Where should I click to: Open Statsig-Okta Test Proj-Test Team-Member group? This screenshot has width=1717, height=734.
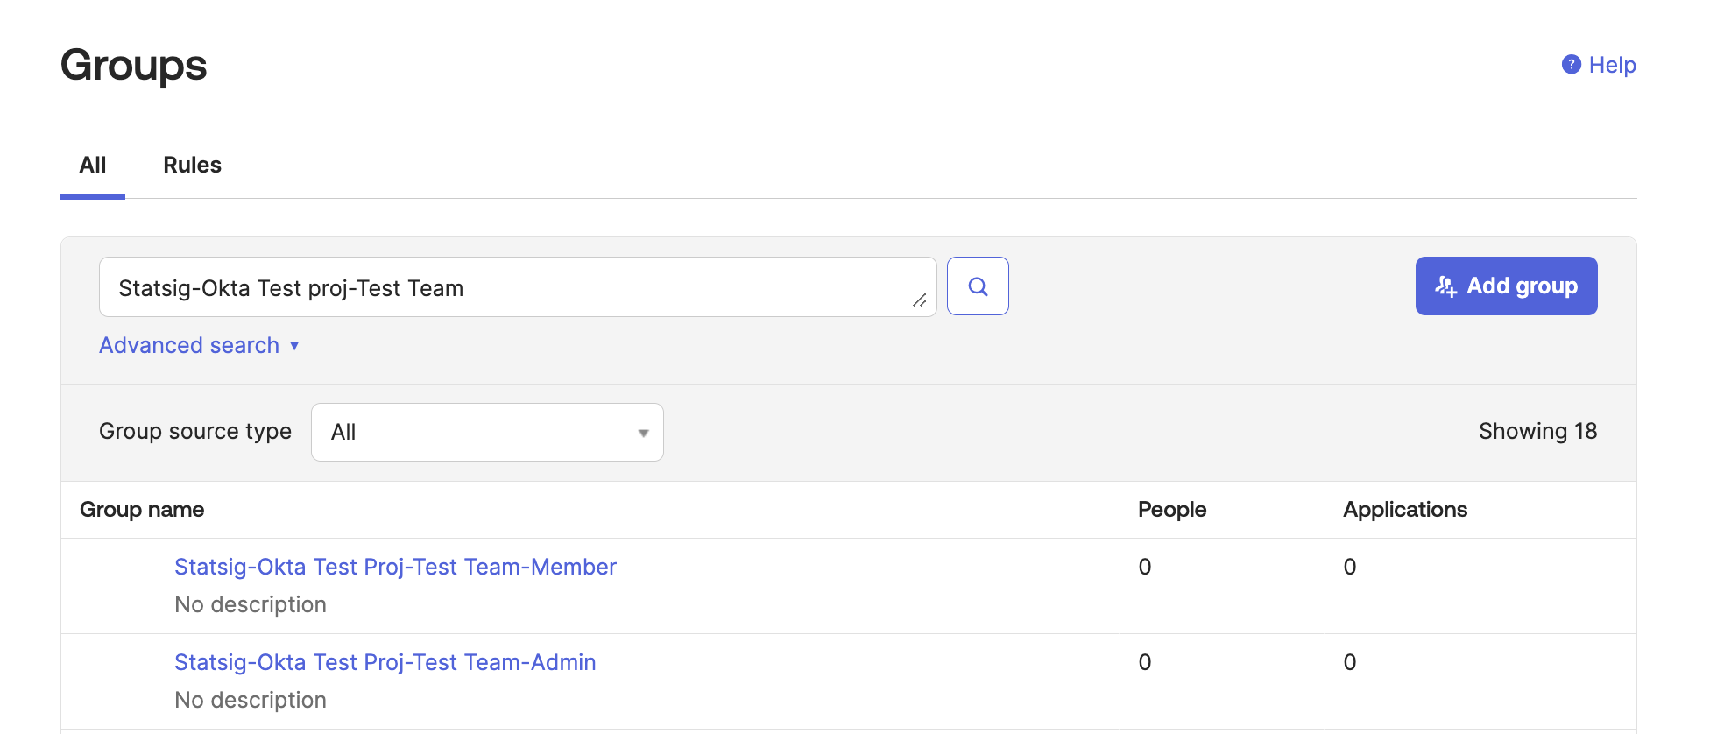point(395,568)
